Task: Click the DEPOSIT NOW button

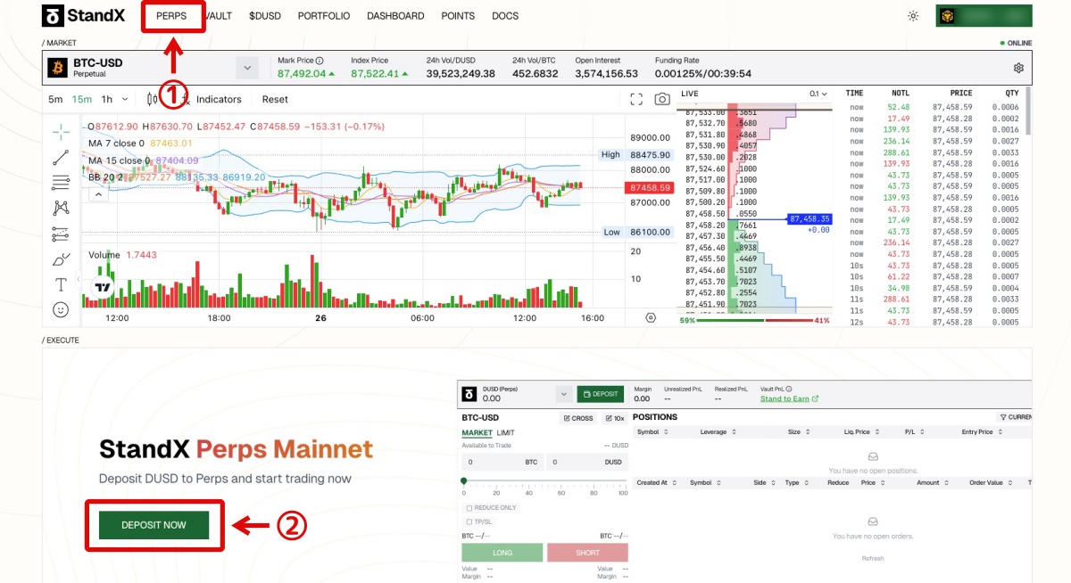Action: [152, 526]
